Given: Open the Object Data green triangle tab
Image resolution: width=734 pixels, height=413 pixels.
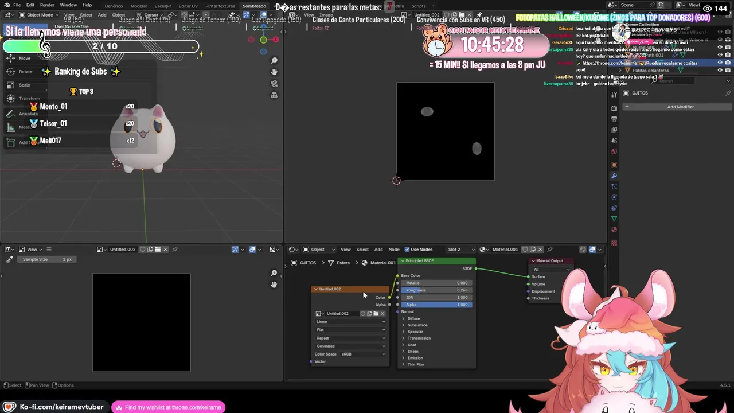Looking at the screenshot, I should (614, 219).
